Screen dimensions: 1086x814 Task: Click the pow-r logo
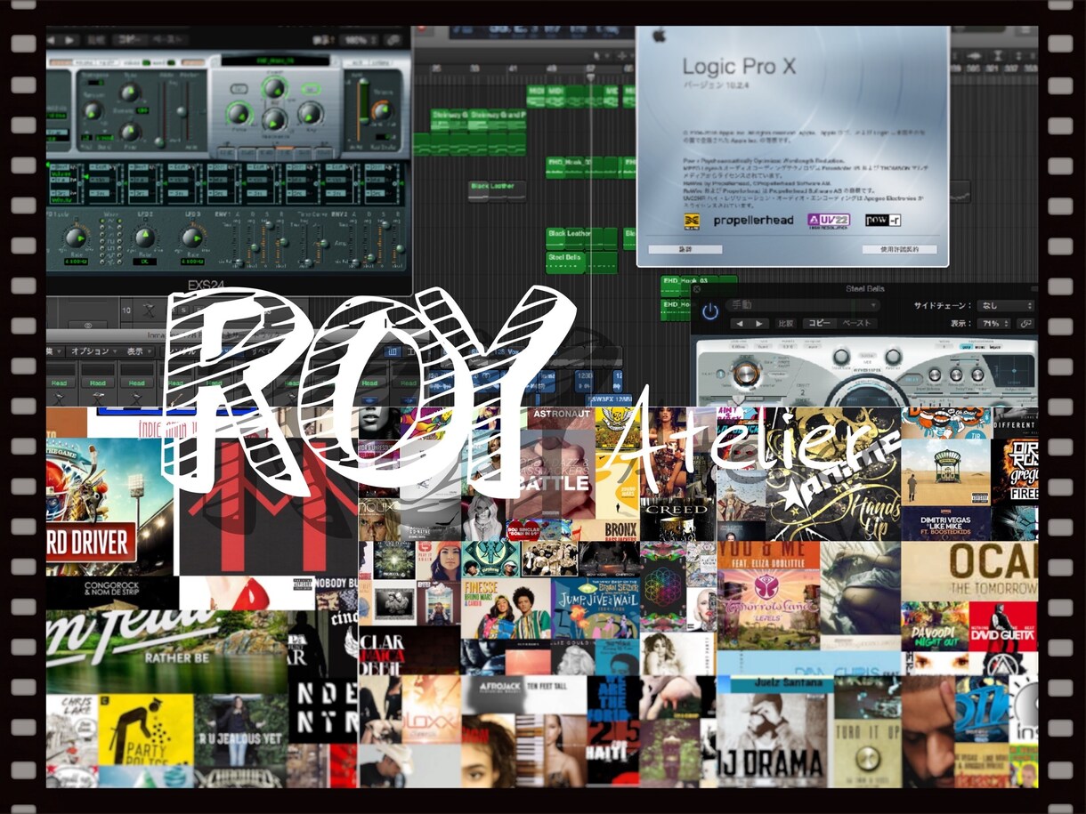pos(882,220)
